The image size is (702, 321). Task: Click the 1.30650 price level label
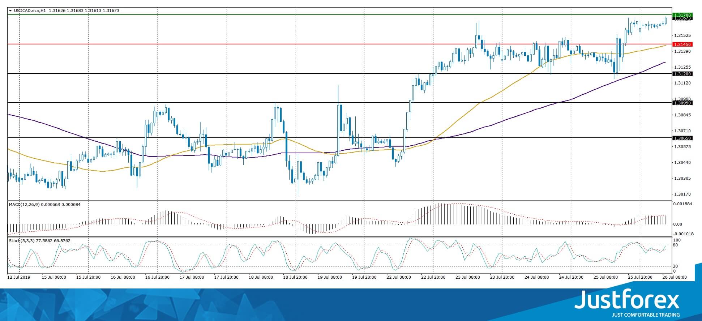coord(682,138)
